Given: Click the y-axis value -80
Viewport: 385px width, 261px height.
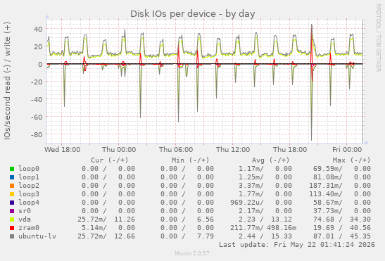Looking at the screenshot, I should coord(37,135).
